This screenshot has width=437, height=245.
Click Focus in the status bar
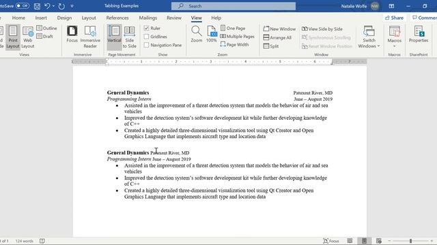click(x=330, y=241)
